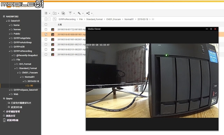Image resolution: width=224 pixels, height=135 pixels.
Task: Open the Public folder in tree
Action: 17,34
